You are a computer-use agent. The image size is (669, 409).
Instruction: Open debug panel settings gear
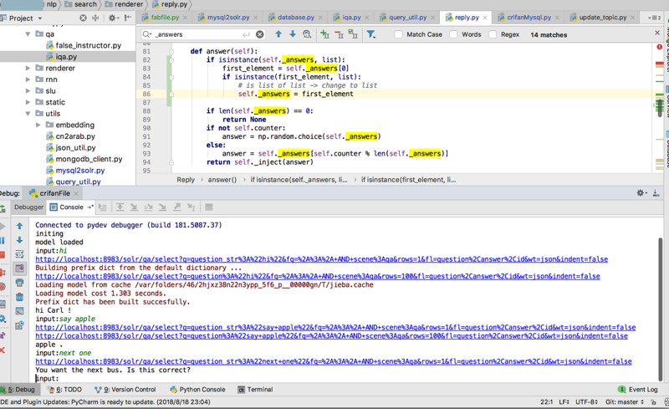641,193
